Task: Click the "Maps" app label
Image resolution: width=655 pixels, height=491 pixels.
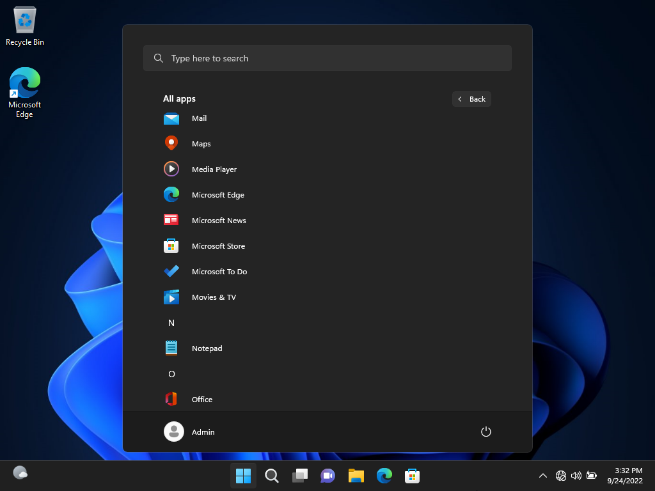Action: pos(201,144)
